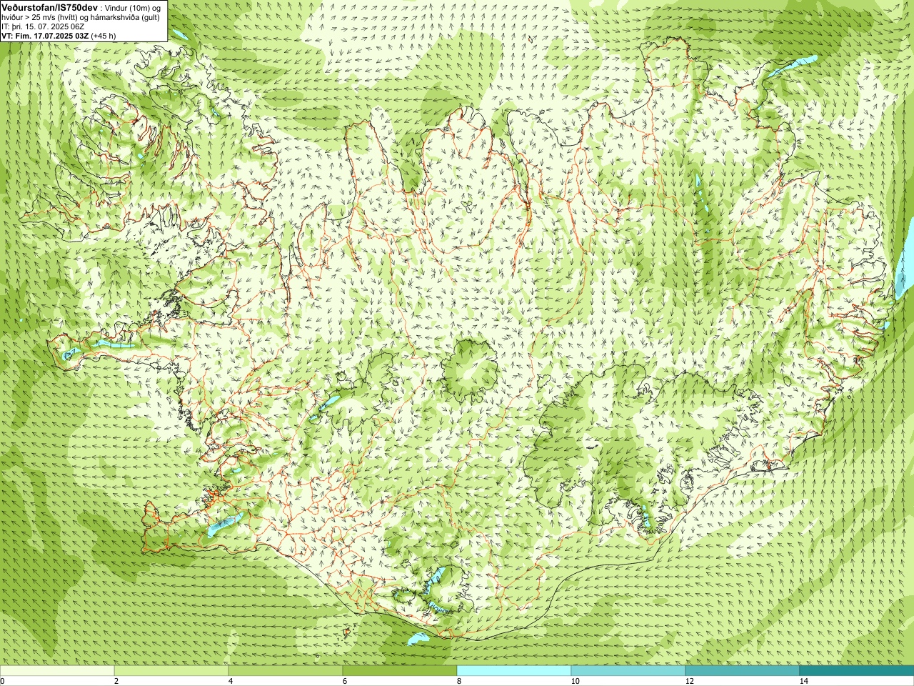
Task: Click the 6–8 m/s dark green legend swatch
Action: click(400, 671)
